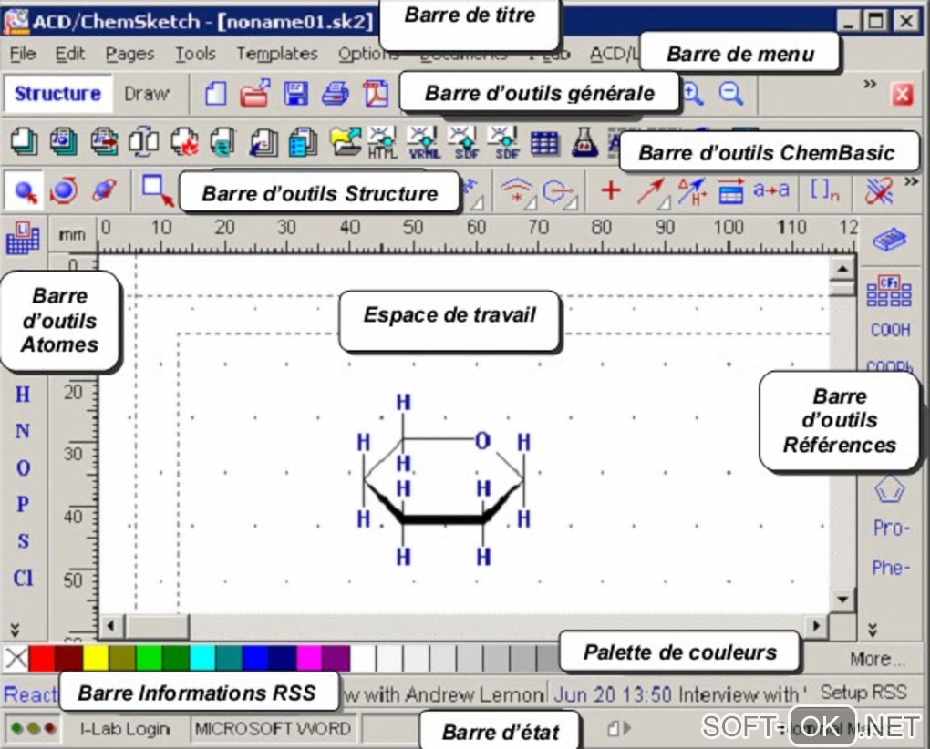Open the Tools menu
Image resolution: width=930 pixels, height=749 pixels.
pos(195,54)
